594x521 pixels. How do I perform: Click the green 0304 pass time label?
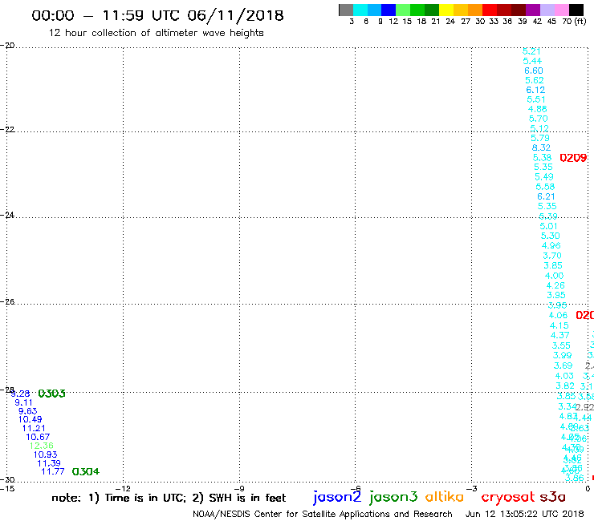click(x=86, y=471)
